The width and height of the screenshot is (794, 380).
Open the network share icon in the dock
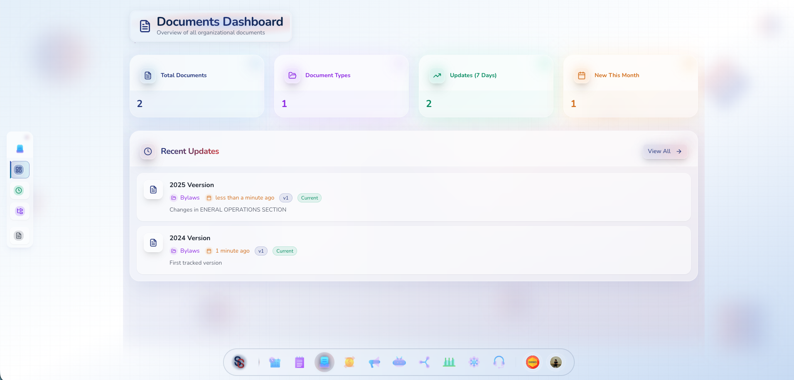click(424, 362)
